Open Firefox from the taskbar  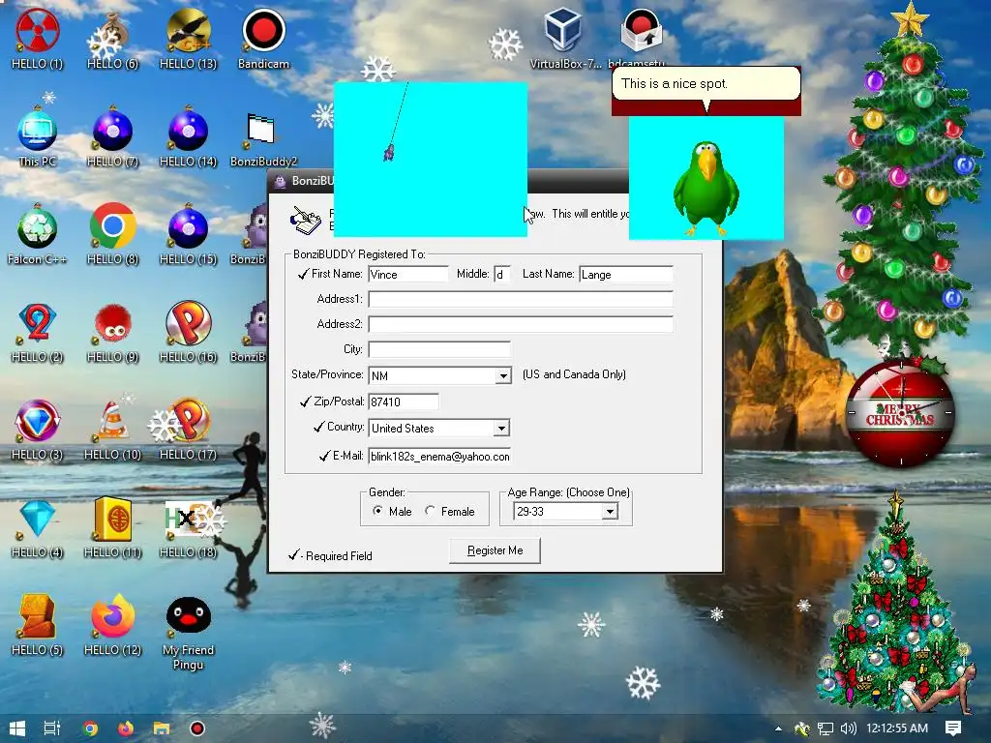[126, 728]
